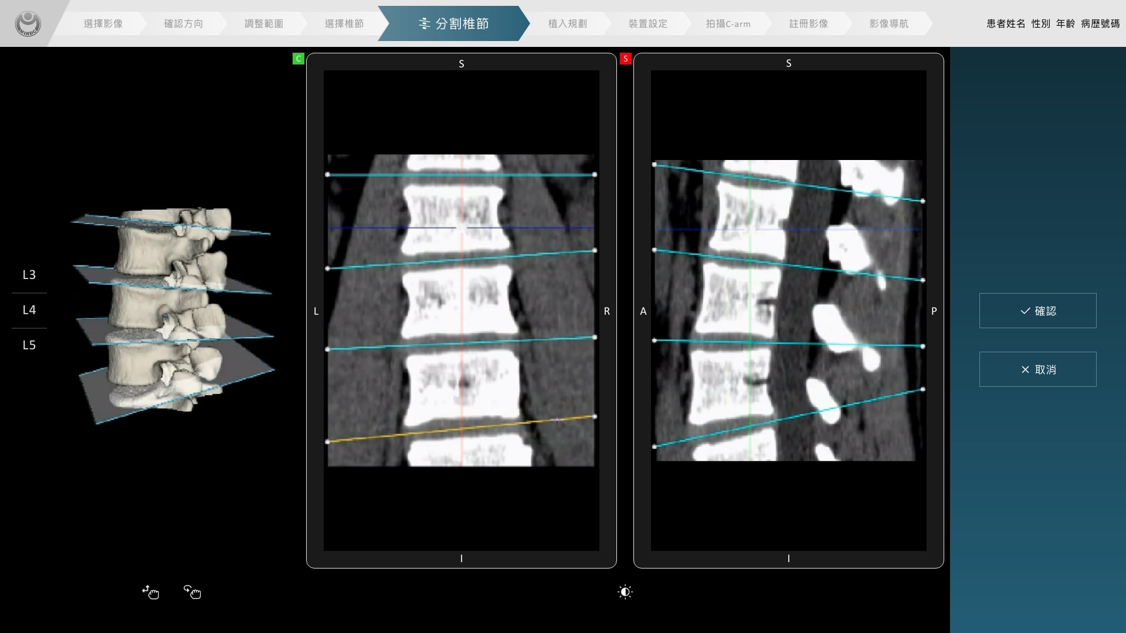
Task: Click the 確認 (confirm) button
Action: coord(1037,311)
